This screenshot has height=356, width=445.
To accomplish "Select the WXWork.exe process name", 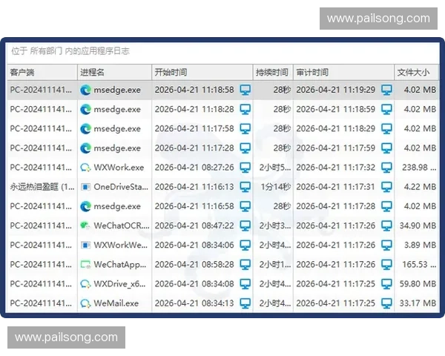I will pos(119,168).
